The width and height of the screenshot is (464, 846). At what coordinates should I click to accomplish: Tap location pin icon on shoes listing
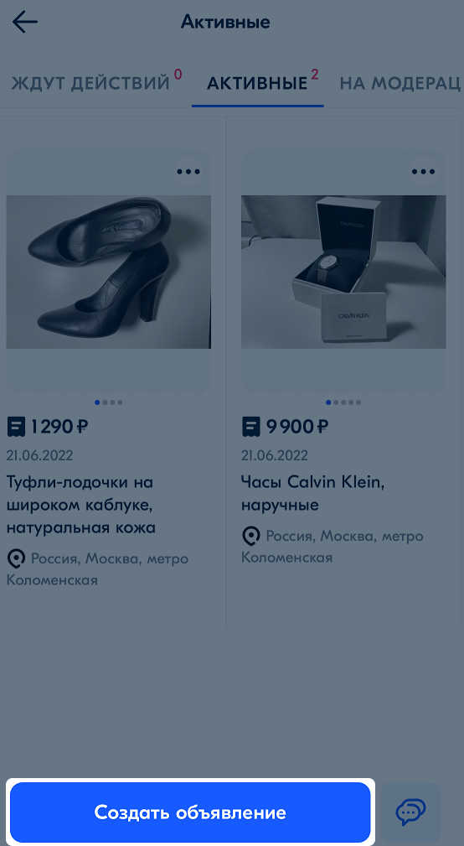[x=16, y=558]
